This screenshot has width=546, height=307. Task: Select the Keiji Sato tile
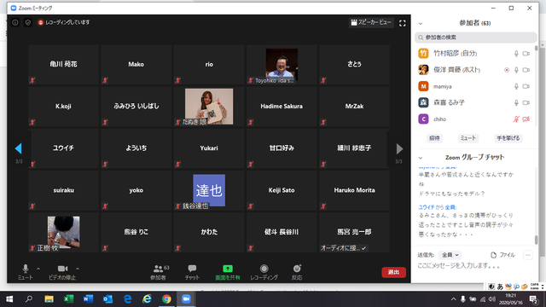point(282,190)
